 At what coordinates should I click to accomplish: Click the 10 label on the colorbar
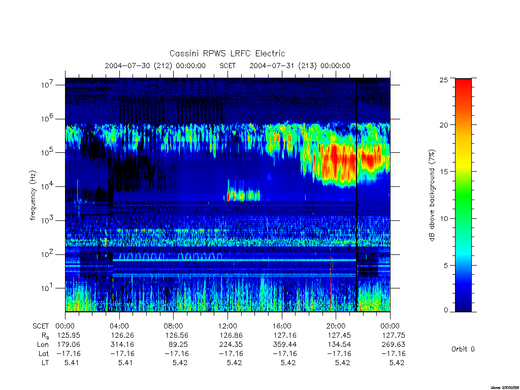444,218
